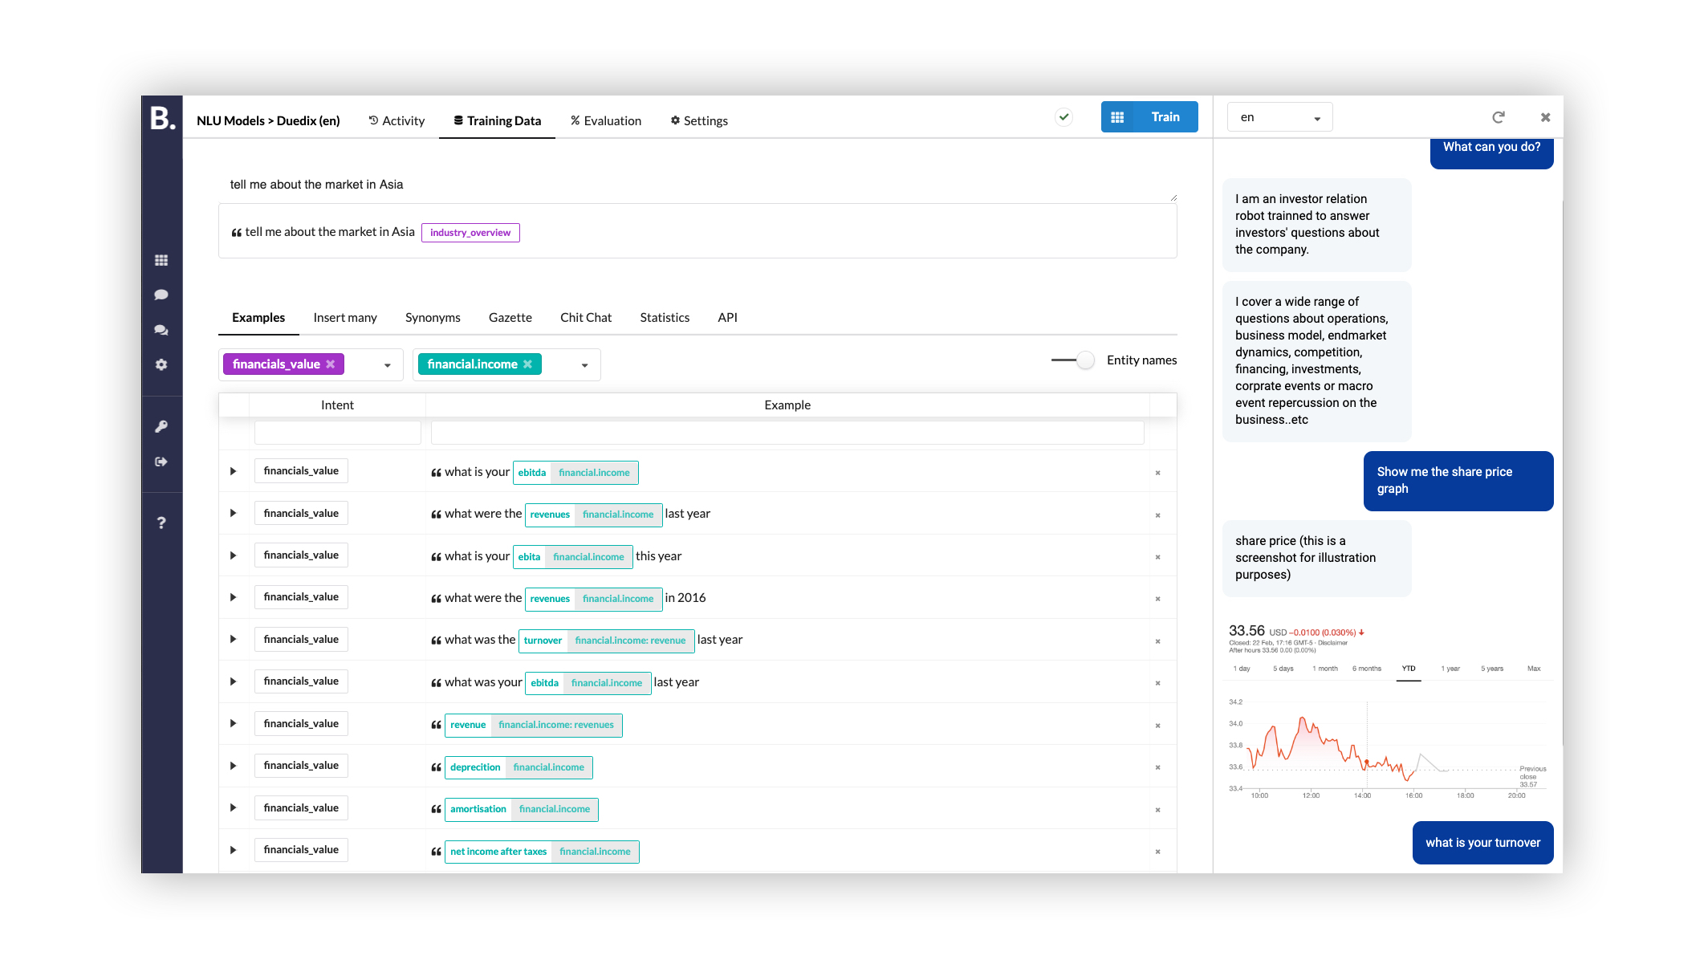The width and height of the screenshot is (1704, 968).
Task: Remove the financials_value intent filter
Action: [x=331, y=364]
